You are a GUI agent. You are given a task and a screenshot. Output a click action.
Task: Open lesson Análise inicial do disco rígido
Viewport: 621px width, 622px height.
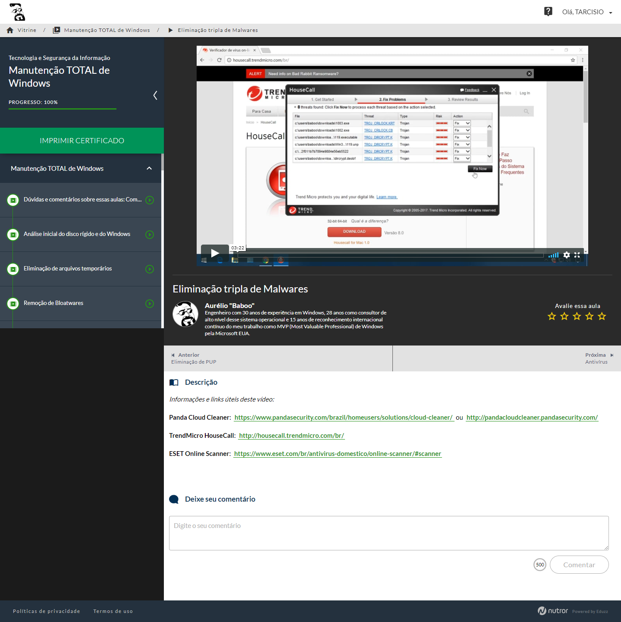77,234
